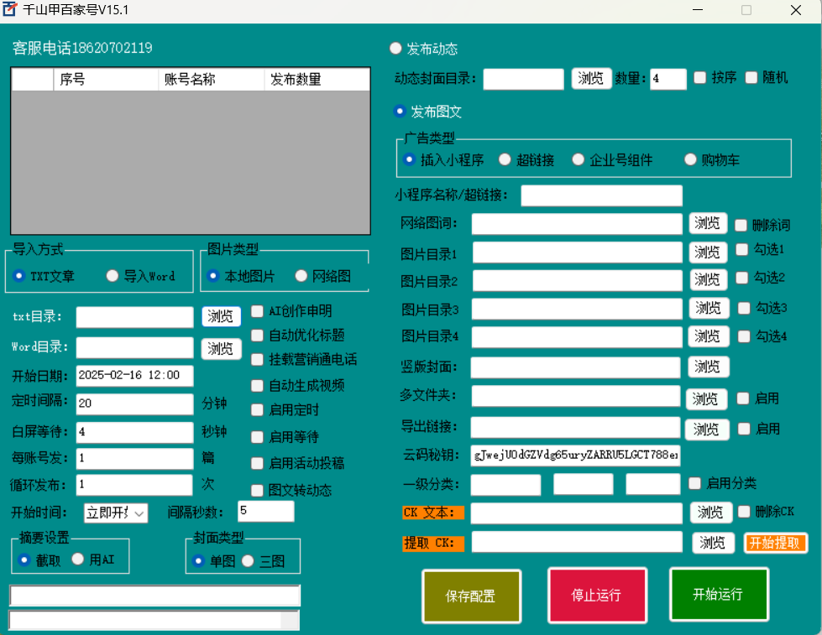
Task: Check the 自动生成视频 option
Action: click(258, 386)
